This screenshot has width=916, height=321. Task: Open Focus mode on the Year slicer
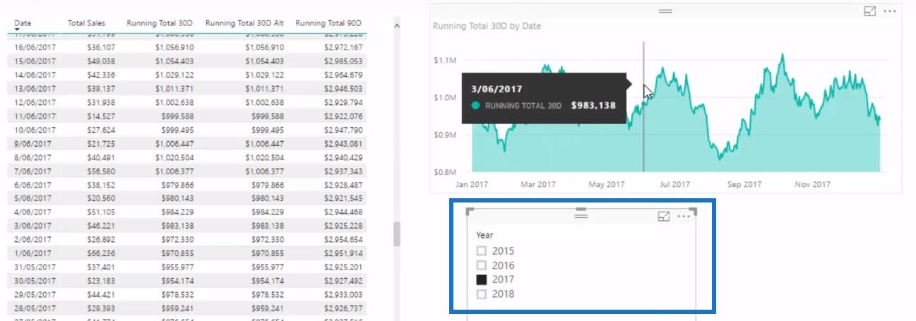coord(663,217)
